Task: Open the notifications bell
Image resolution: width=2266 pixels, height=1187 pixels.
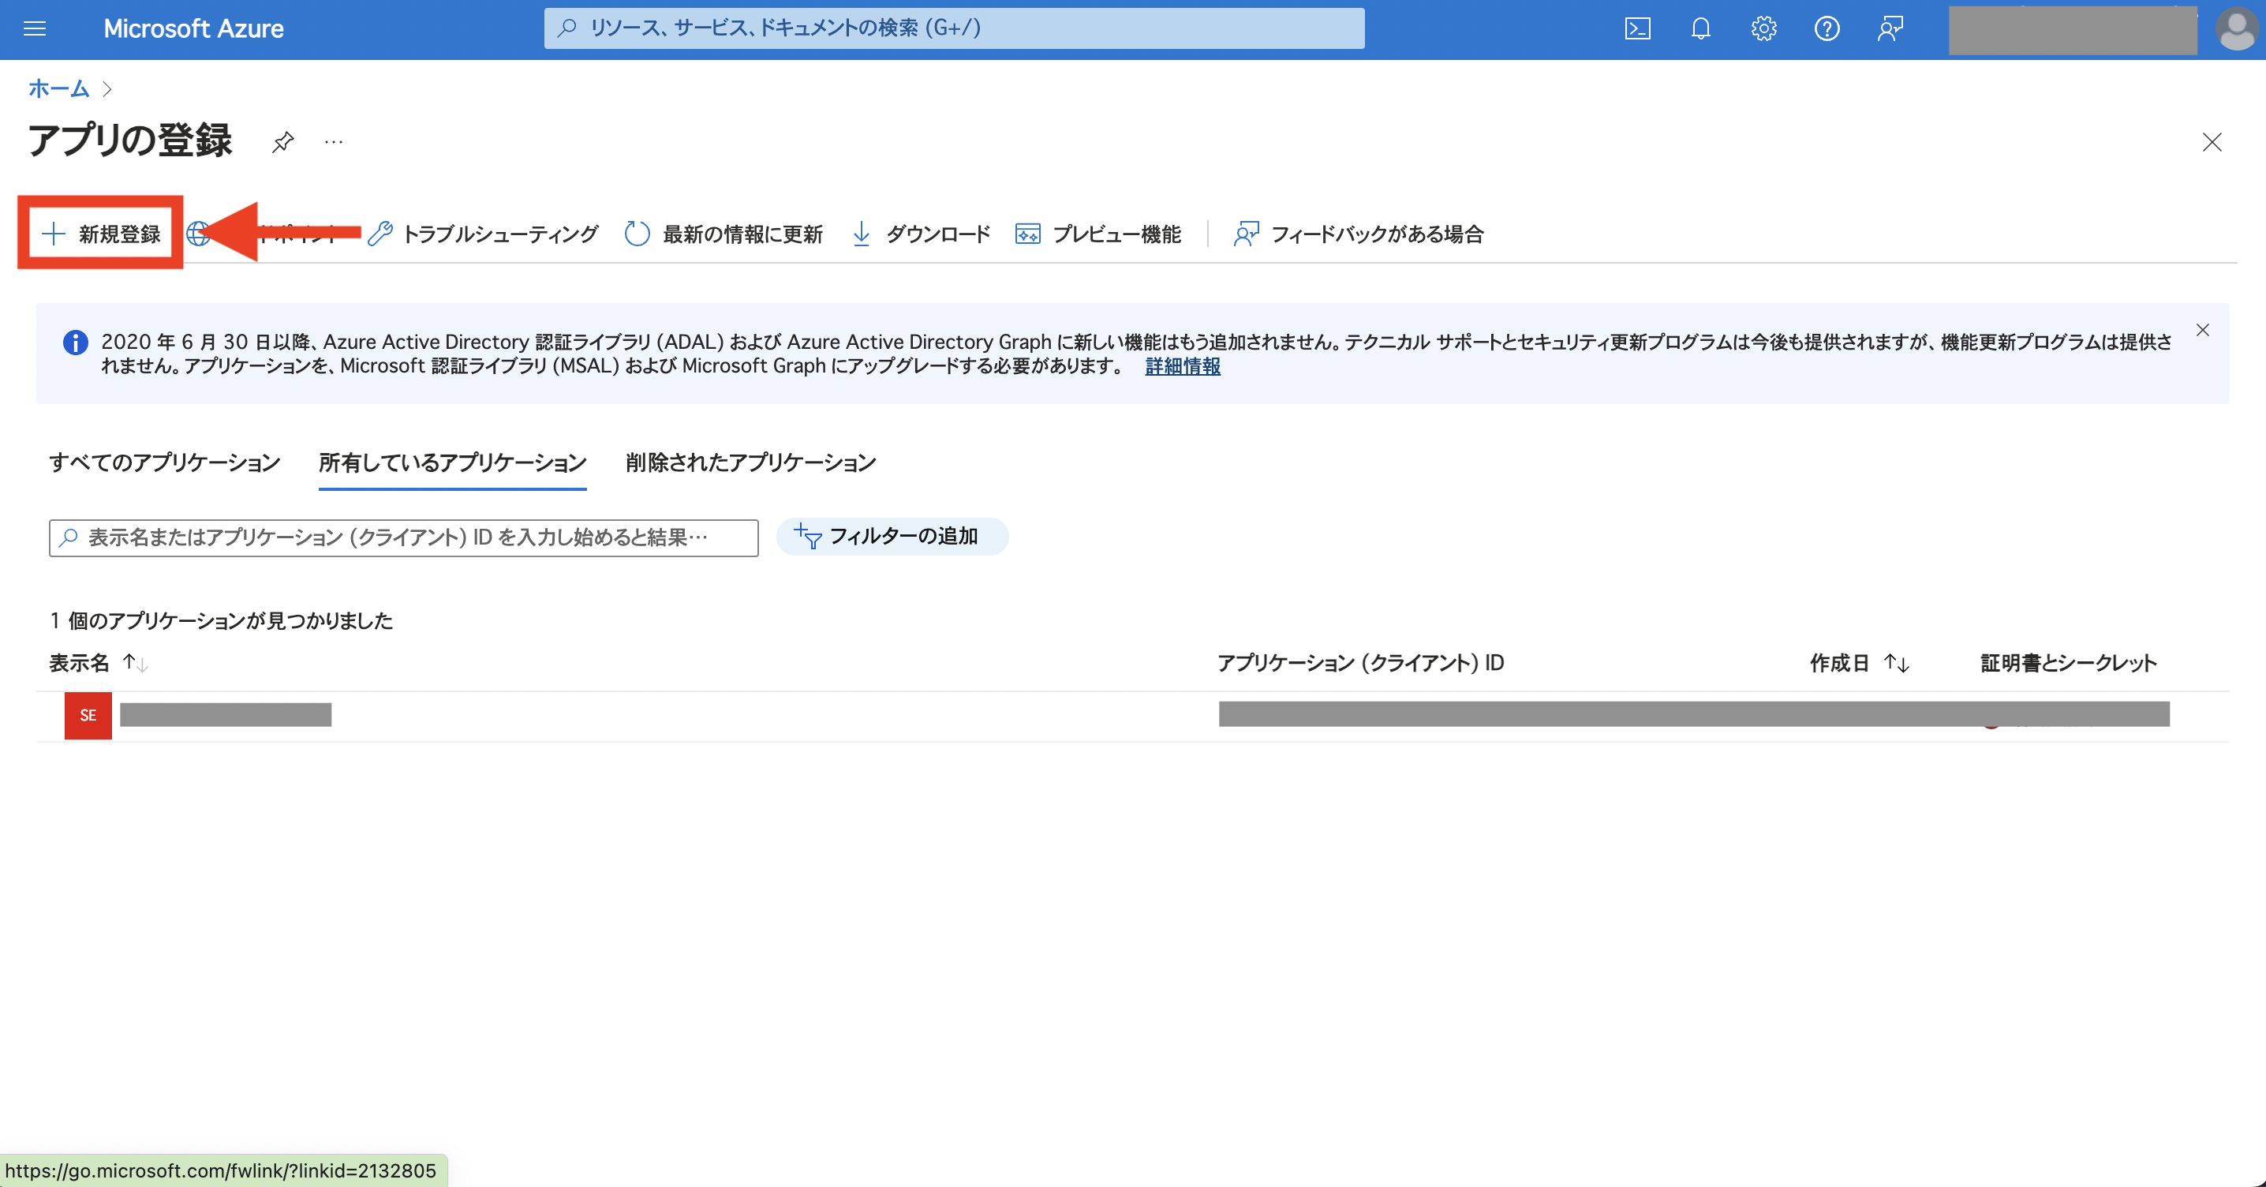Action: tap(1700, 29)
